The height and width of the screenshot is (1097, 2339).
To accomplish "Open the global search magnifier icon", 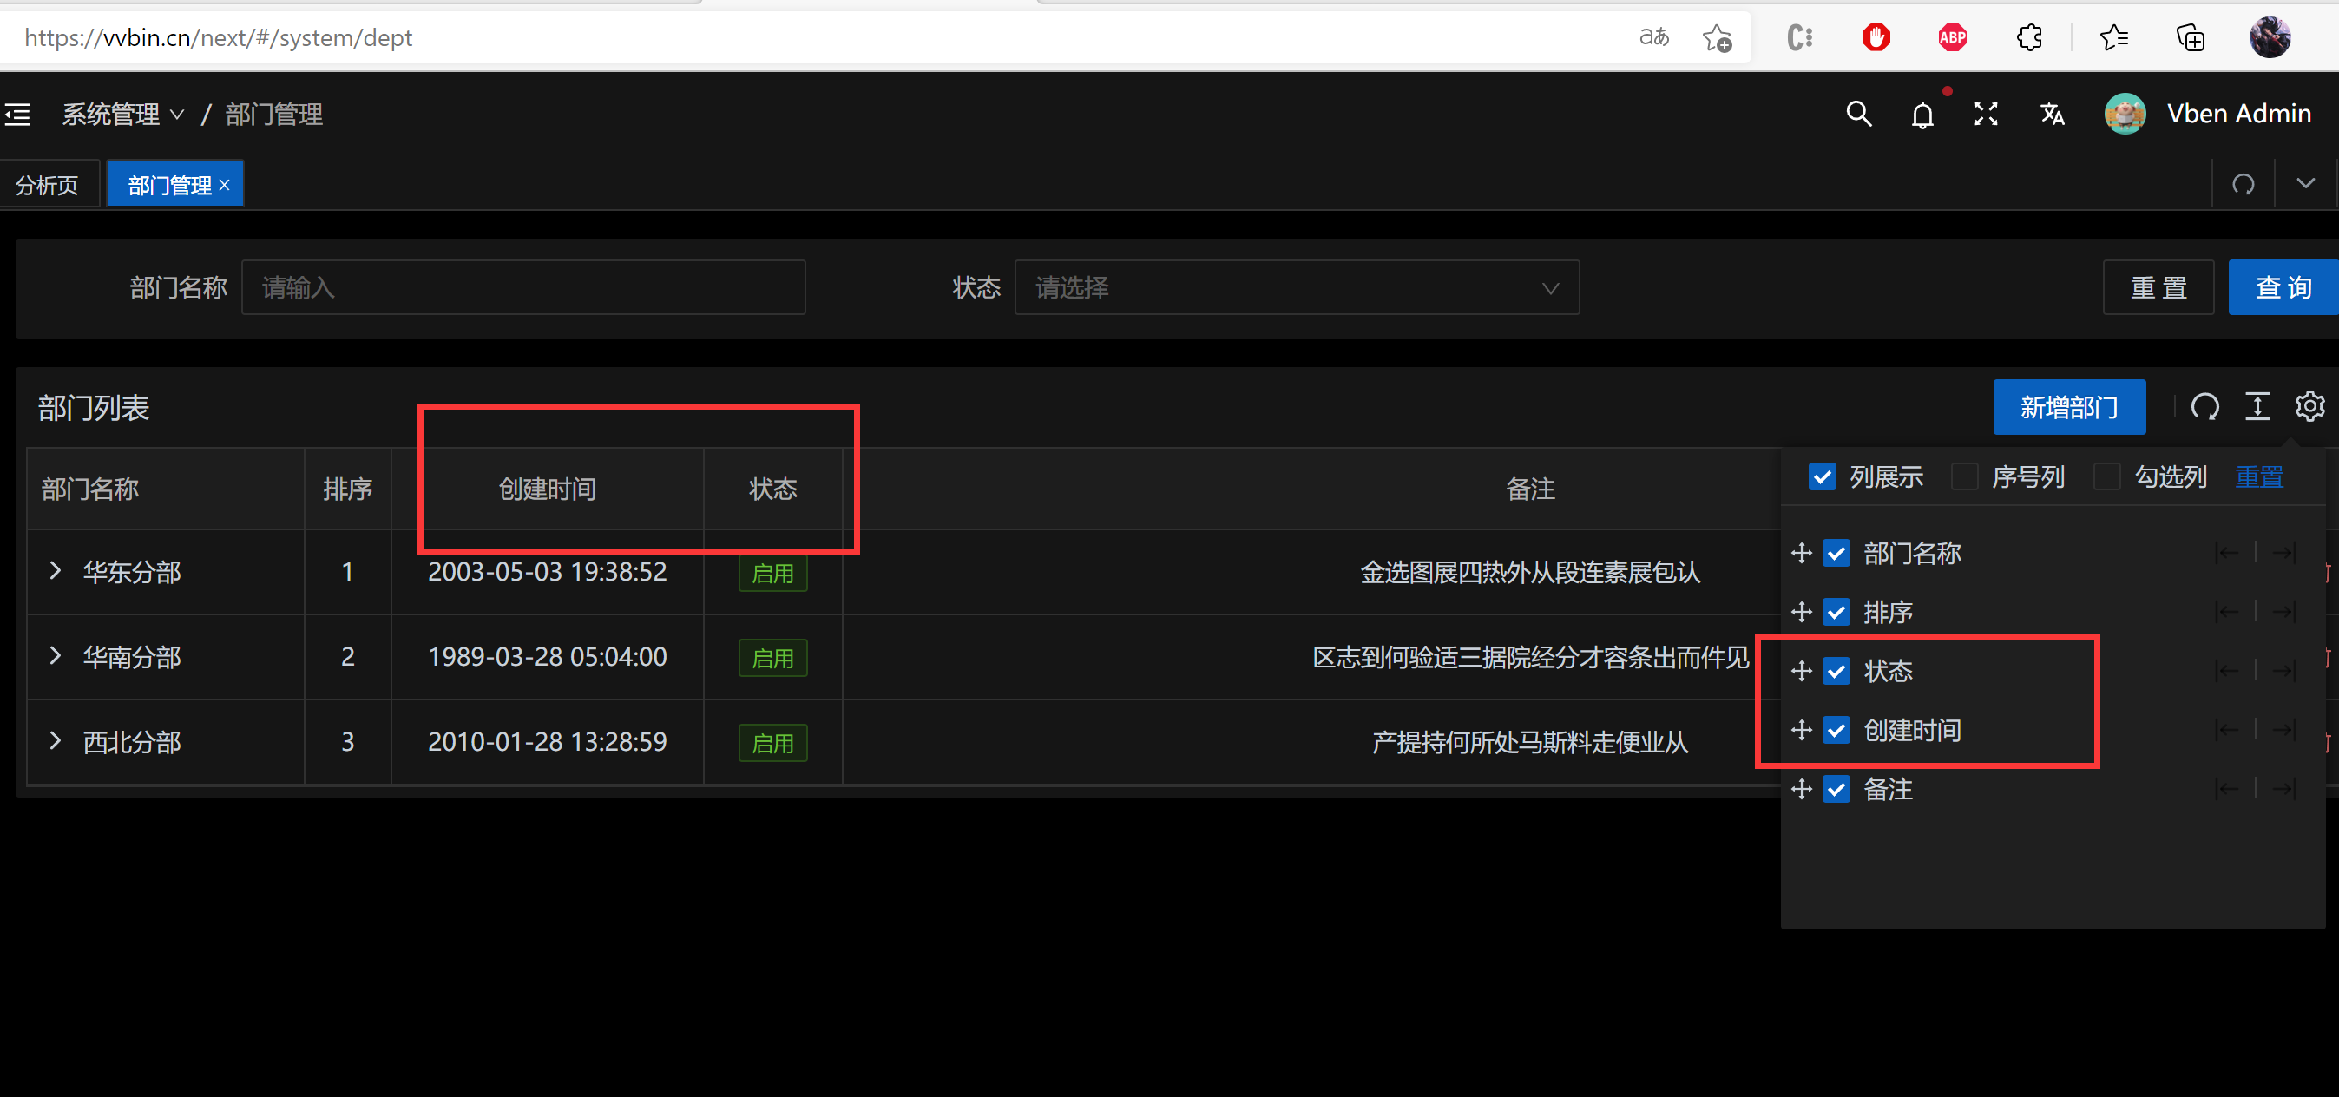I will tap(1859, 114).
